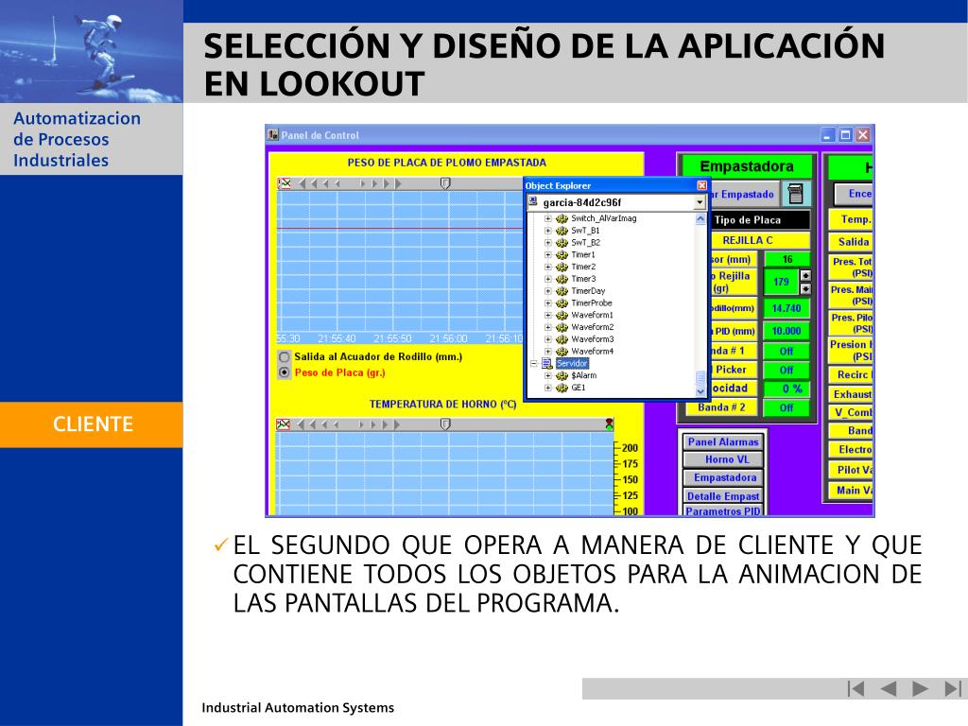Click the 10.000 PID value field
The image size is (968, 726).
(x=786, y=331)
